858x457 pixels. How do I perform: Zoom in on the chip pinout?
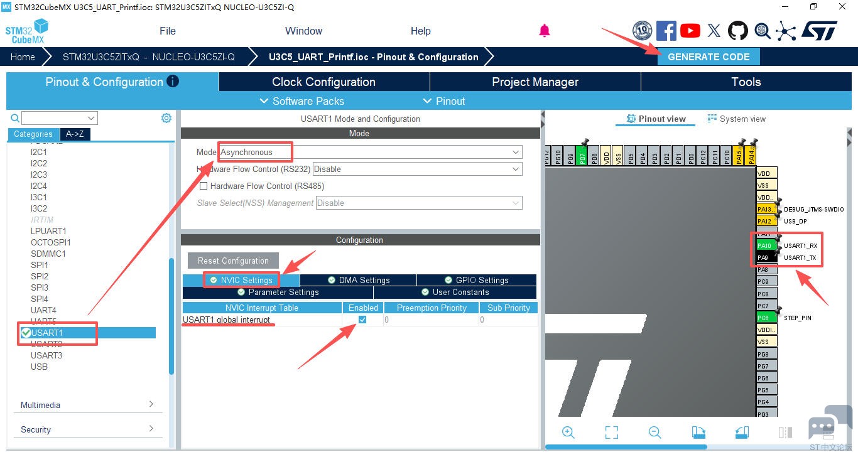pyautogui.click(x=568, y=432)
